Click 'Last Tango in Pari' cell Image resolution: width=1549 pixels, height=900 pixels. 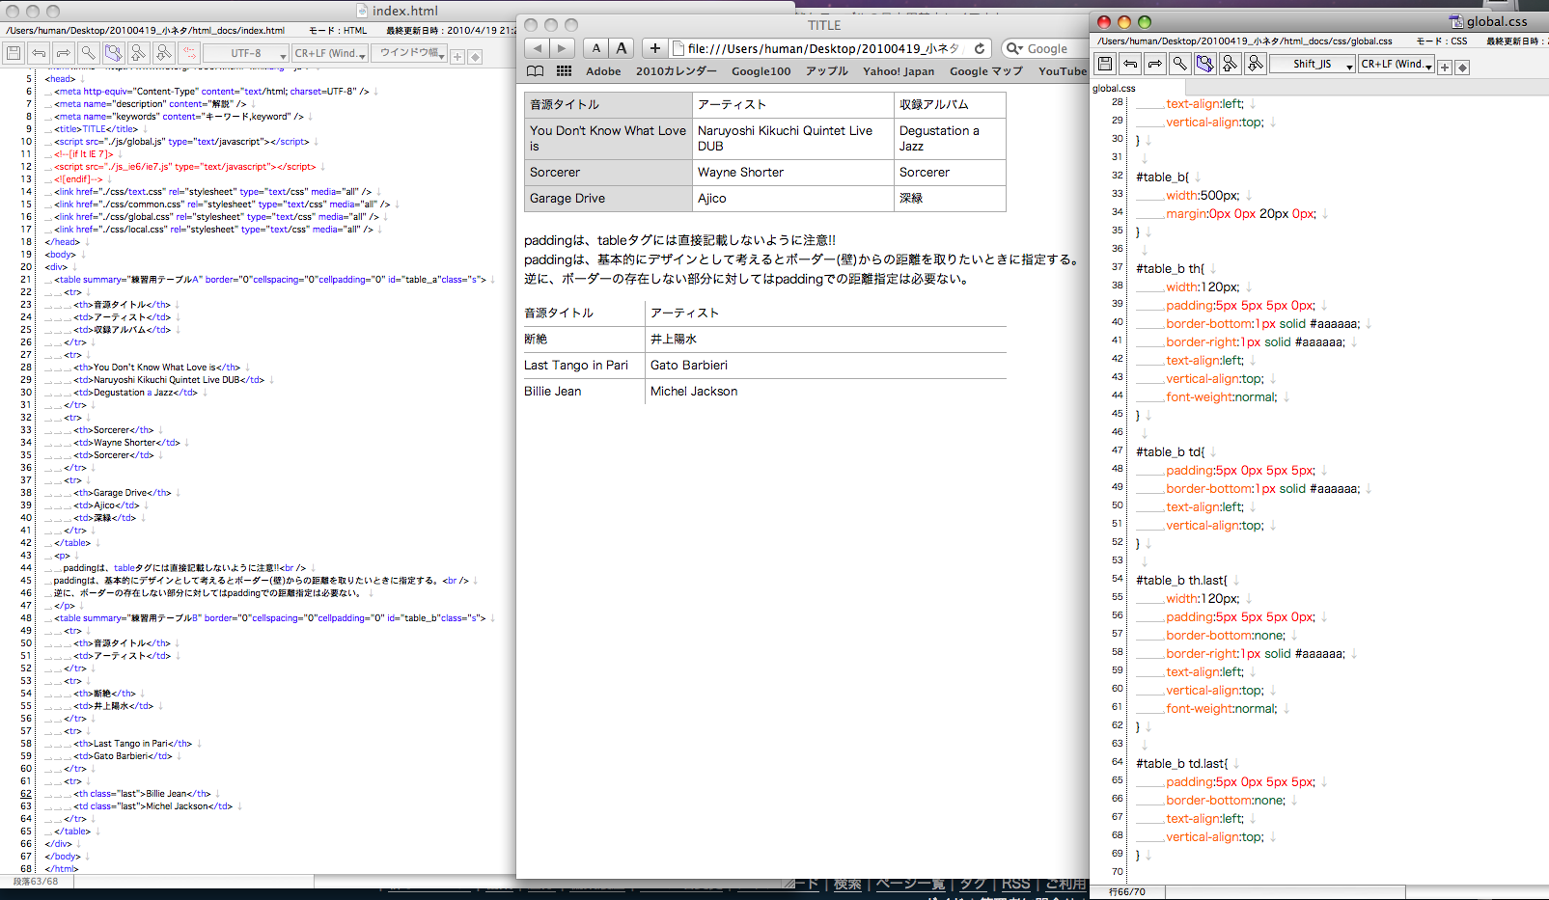tap(584, 366)
